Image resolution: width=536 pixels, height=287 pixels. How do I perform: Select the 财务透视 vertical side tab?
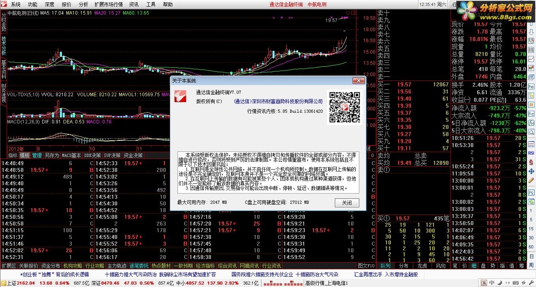[4, 93]
